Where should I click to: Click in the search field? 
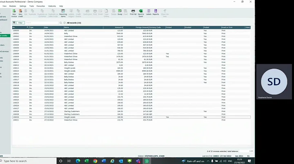[x=42, y=23]
